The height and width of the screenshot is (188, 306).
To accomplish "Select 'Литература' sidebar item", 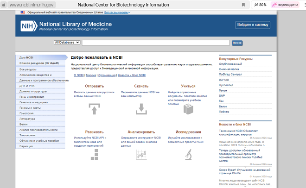I will [x=40, y=119].
